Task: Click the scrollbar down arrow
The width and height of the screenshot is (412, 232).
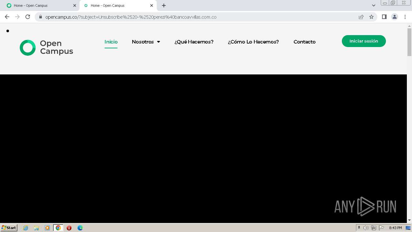Action: (x=409, y=220)
